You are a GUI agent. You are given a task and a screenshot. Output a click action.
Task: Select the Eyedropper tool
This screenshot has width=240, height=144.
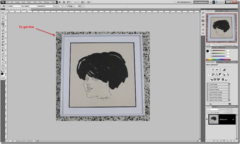[x=3, y=27]
